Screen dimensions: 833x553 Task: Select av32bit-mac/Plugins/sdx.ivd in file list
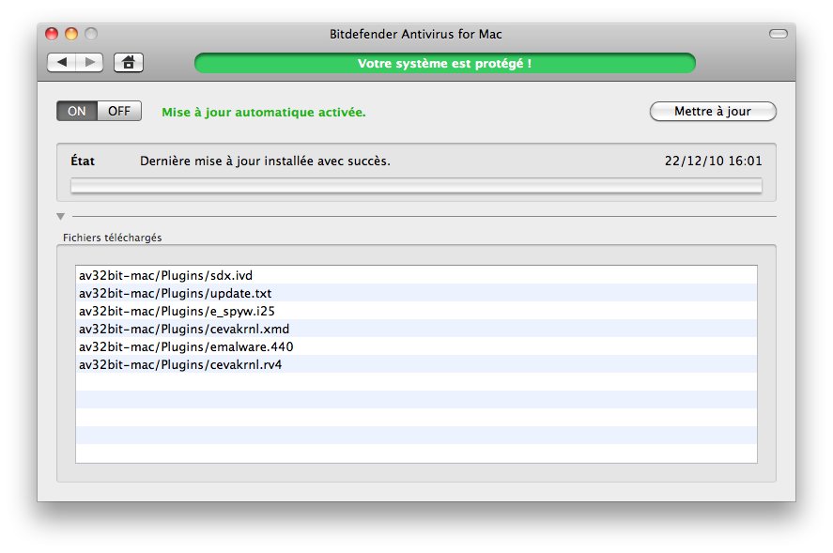416,275
